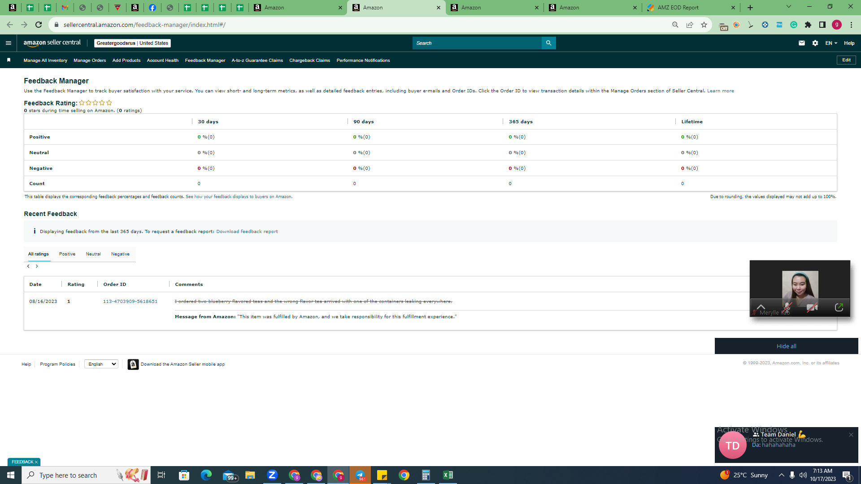Select the All ratings tab
This screenshot has width=861, height=484.
[39, 254]
